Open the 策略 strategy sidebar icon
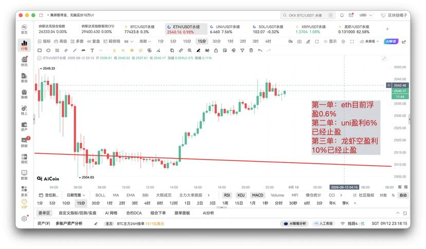Image resolution: width=426 pixels, height=249 pixels. click(24, 94)
